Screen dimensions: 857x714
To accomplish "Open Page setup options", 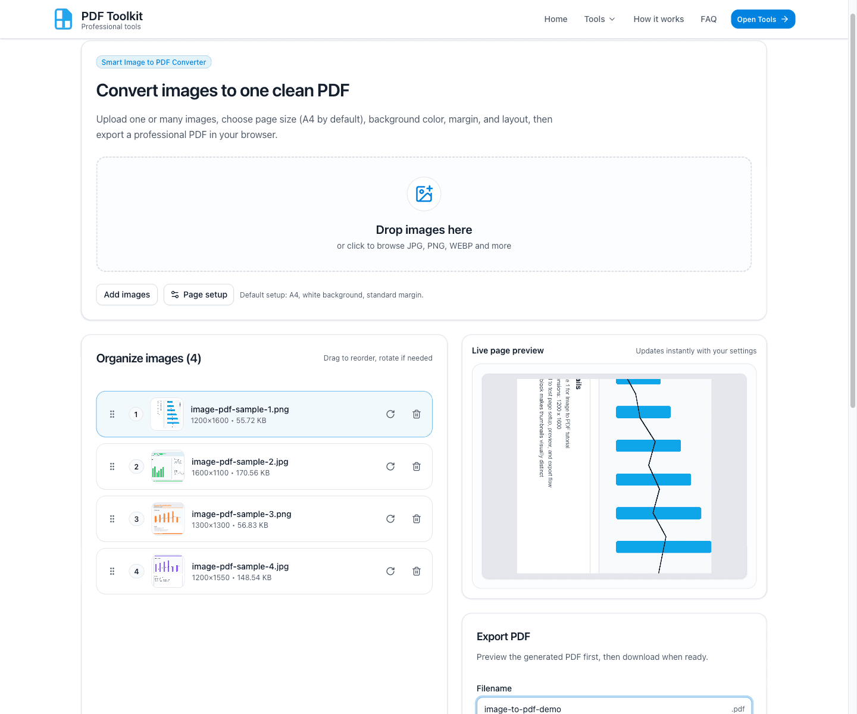I will coord(199,295).
